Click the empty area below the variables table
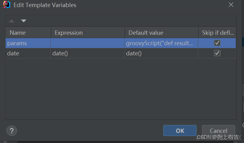244x143 pixels. [120, 89]
